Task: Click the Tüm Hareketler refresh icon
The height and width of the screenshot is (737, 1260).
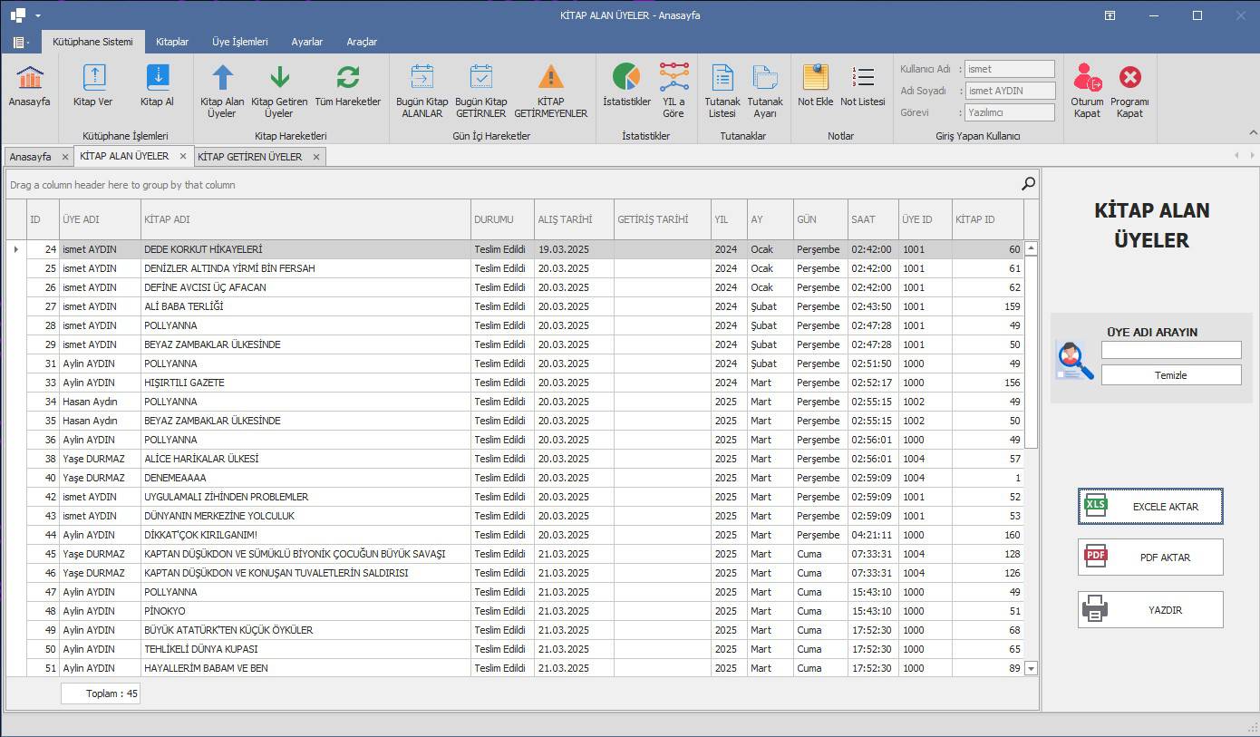Action: pyautogui.click(x=347, y=78)
